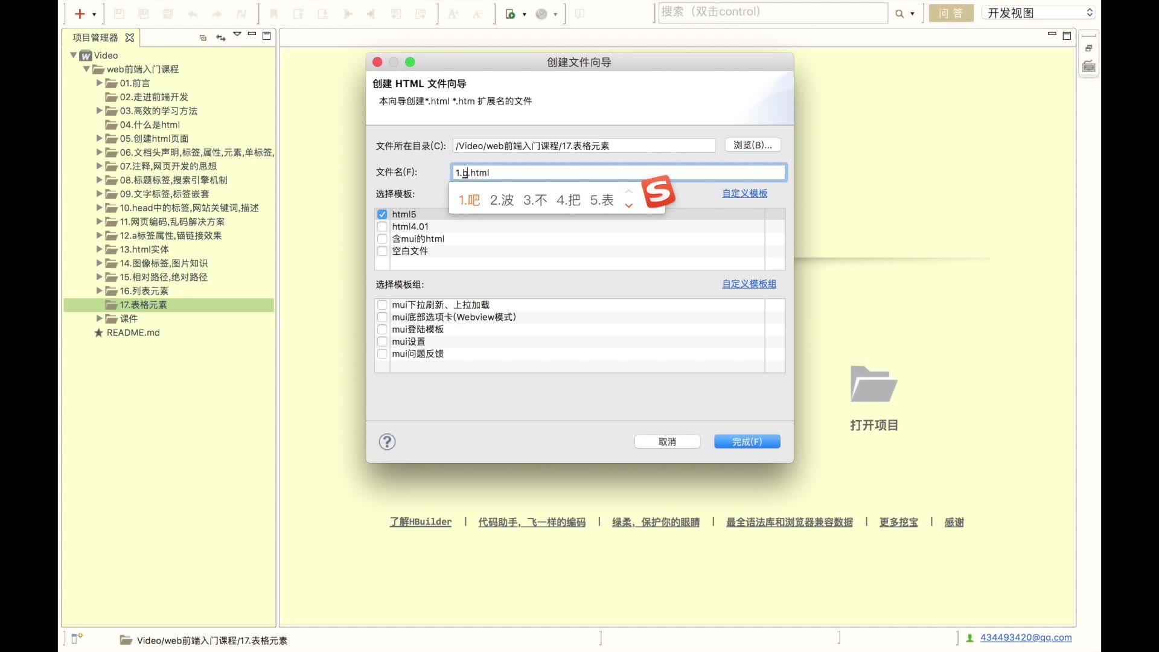Check the html4.01 template checkbox
Screen dimensions: 1159x652
382,226
